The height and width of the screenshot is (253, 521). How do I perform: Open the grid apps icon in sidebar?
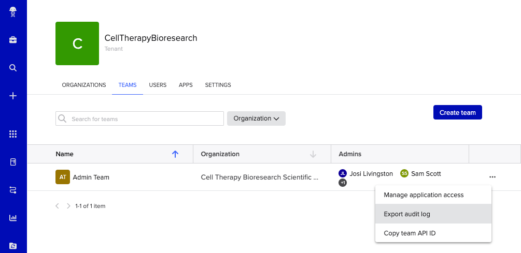[13, 134]
